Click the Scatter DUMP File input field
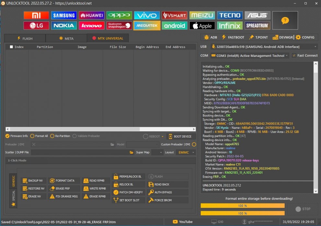Viewport: 321px width, 226px height. point(80,152)
